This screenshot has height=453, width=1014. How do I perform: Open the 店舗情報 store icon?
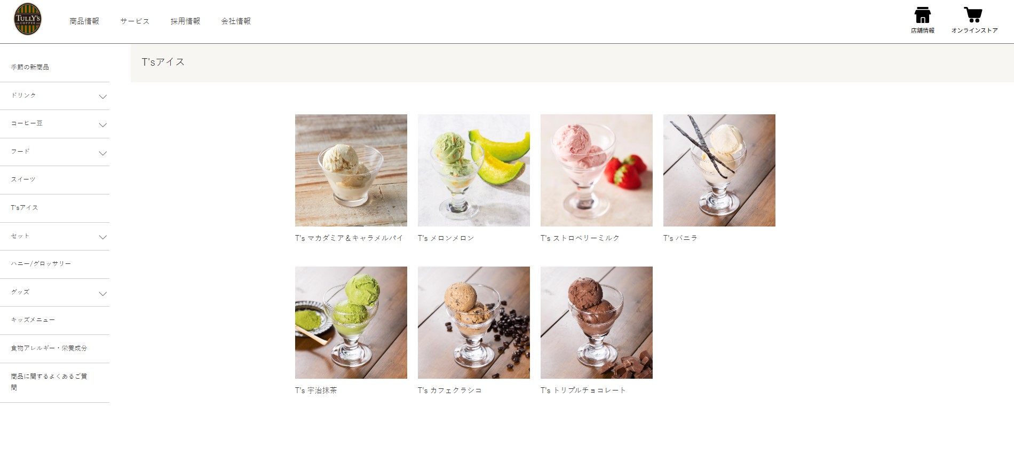click(922, 15)
